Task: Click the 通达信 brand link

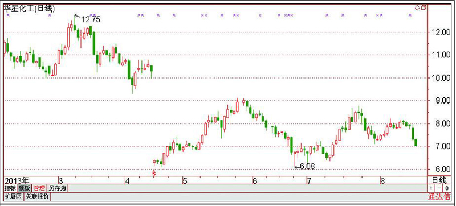Action: (439, 197)
